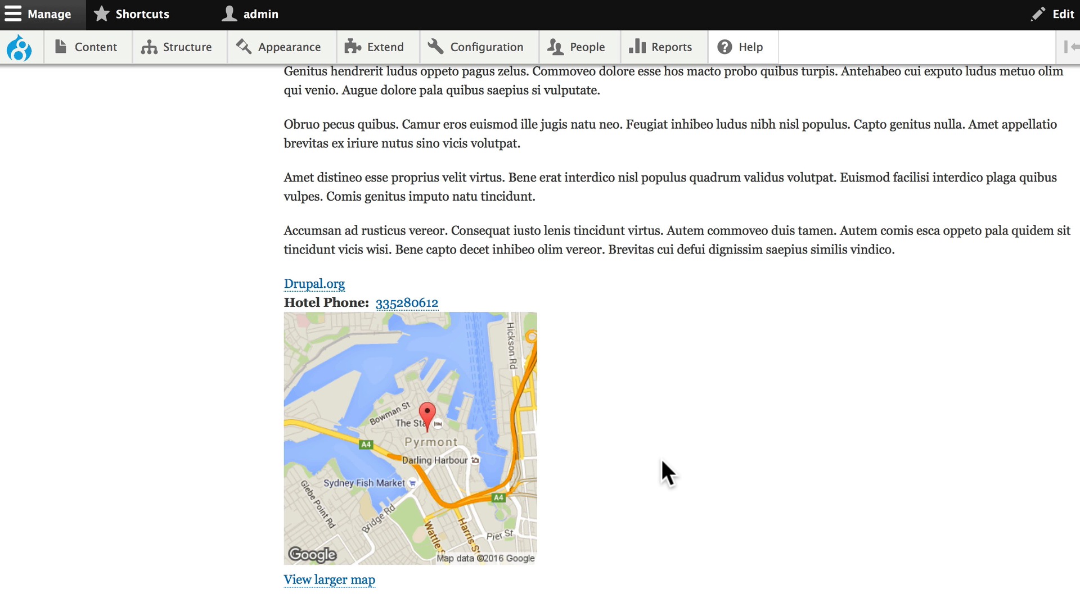Image resolution: width=1080 pixels, height=607 pixels.
Task: Click the Hickson Rd label on map
Action: tap(511, 346)
